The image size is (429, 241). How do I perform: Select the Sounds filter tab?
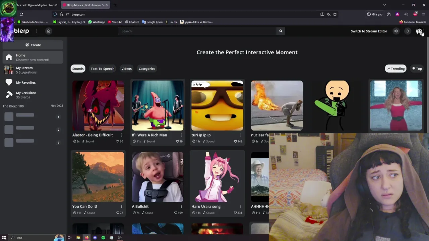click(x=78, y=69)
